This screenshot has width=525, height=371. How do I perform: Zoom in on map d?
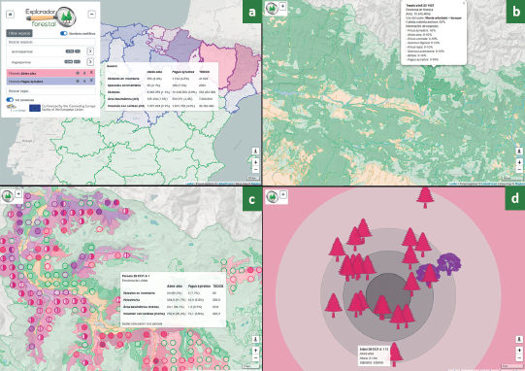tap(519, 351)
